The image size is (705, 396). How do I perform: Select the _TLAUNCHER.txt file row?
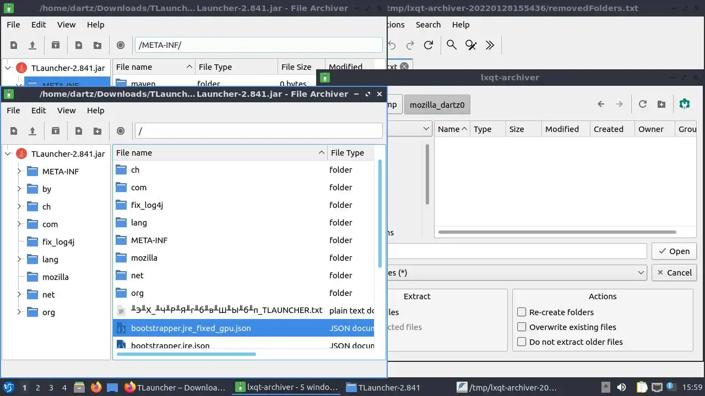coord(243,311)
